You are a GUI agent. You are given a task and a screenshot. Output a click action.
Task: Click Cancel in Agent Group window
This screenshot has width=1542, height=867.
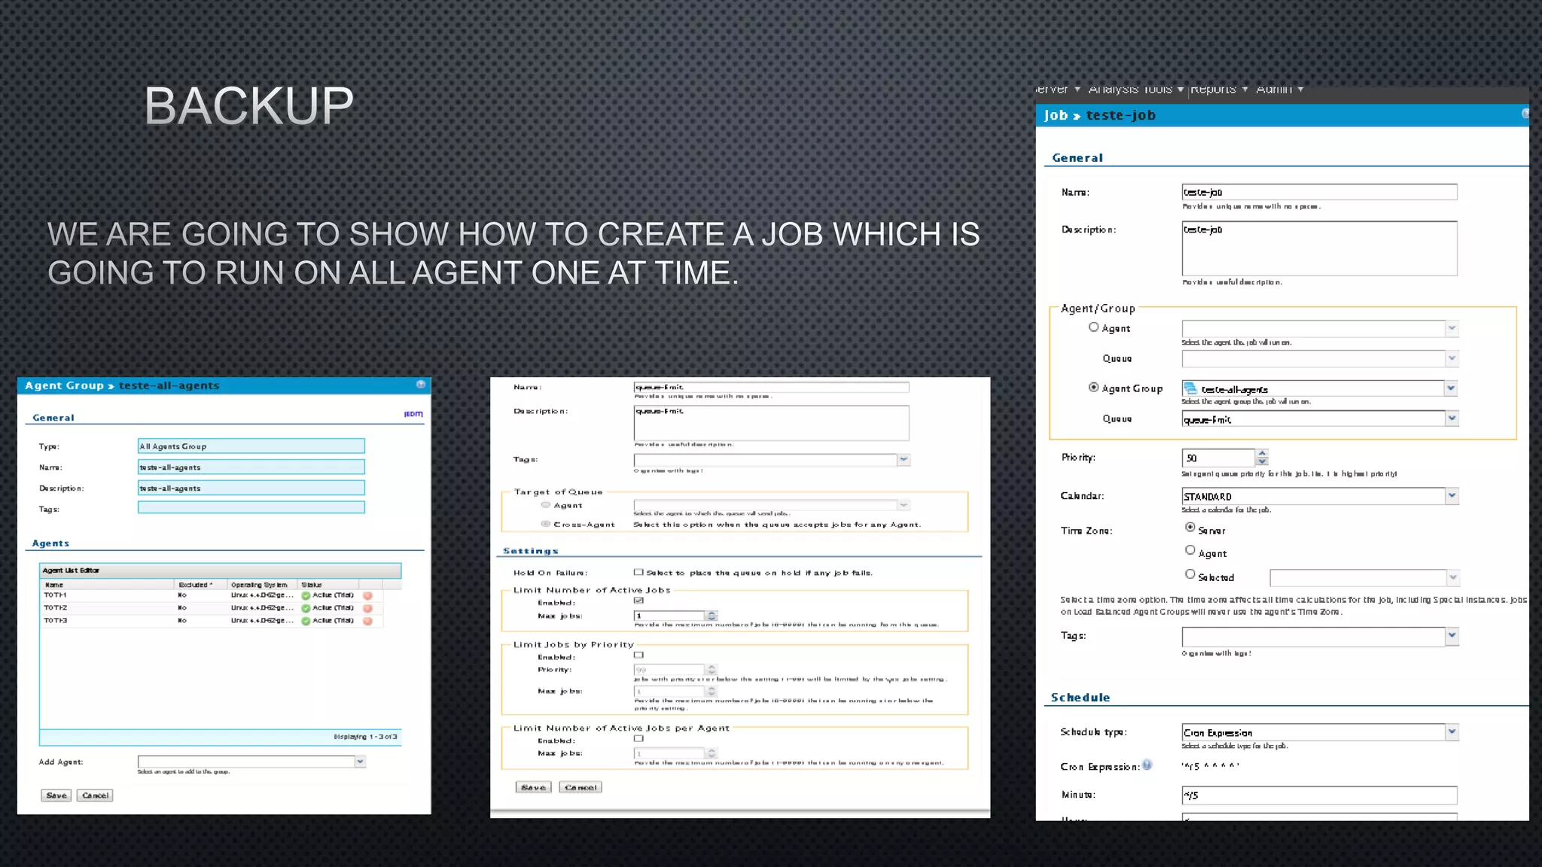[96, 796]
